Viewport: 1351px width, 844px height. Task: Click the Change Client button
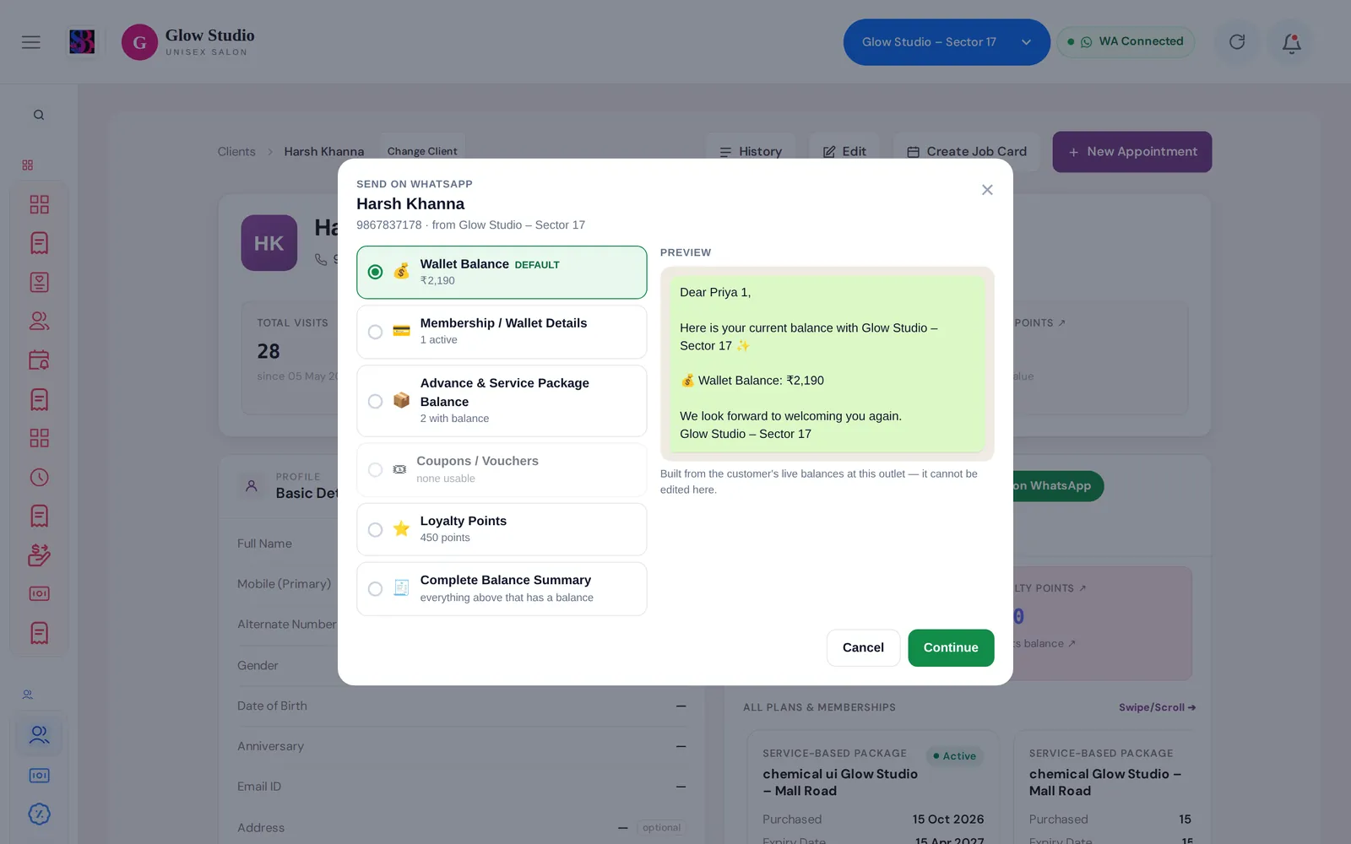click(x=422, y=151)
